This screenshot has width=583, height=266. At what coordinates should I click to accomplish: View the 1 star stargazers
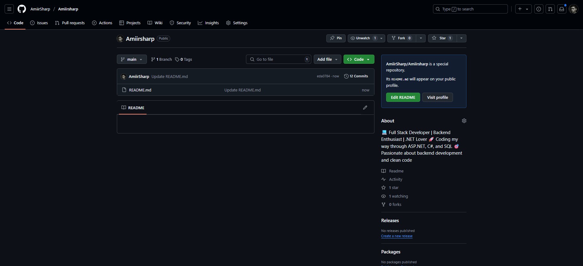tap(390, 188)
